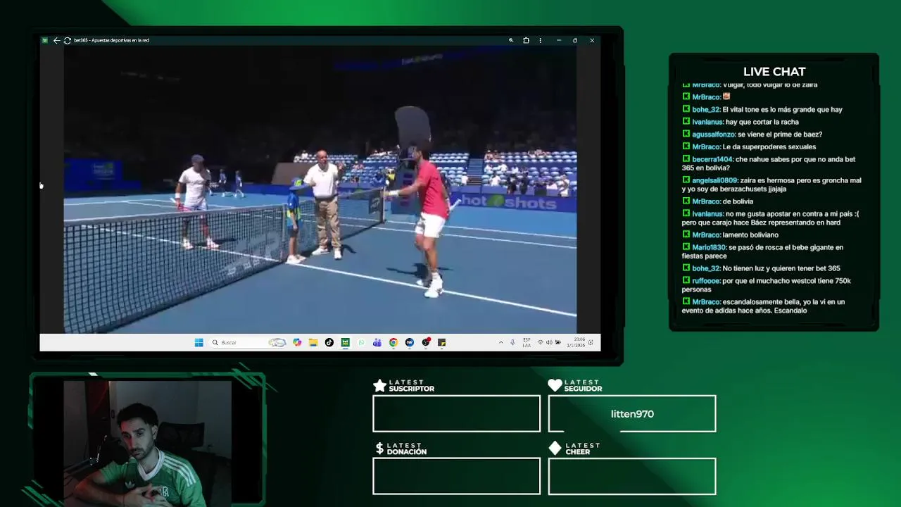
Task: Open the extensions puzzle icon in title bar
Action: pyautogui.click(x=526, y=40)
